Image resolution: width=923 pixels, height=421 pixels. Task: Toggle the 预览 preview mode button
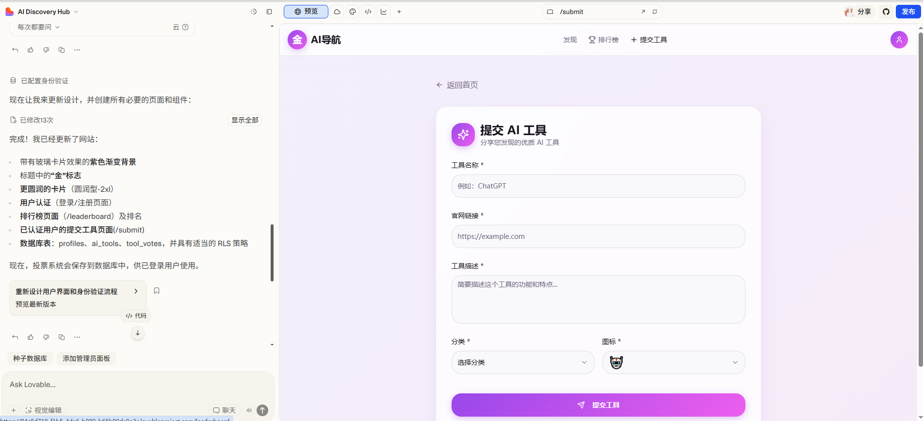pyautogui.click(x=306, y=12)
